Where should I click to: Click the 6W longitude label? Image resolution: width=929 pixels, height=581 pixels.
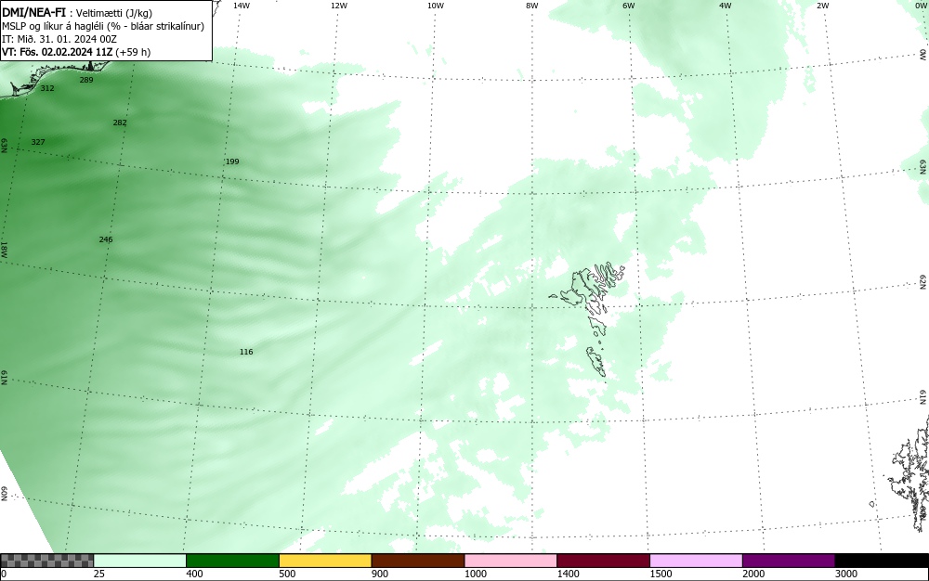[629, 6]
